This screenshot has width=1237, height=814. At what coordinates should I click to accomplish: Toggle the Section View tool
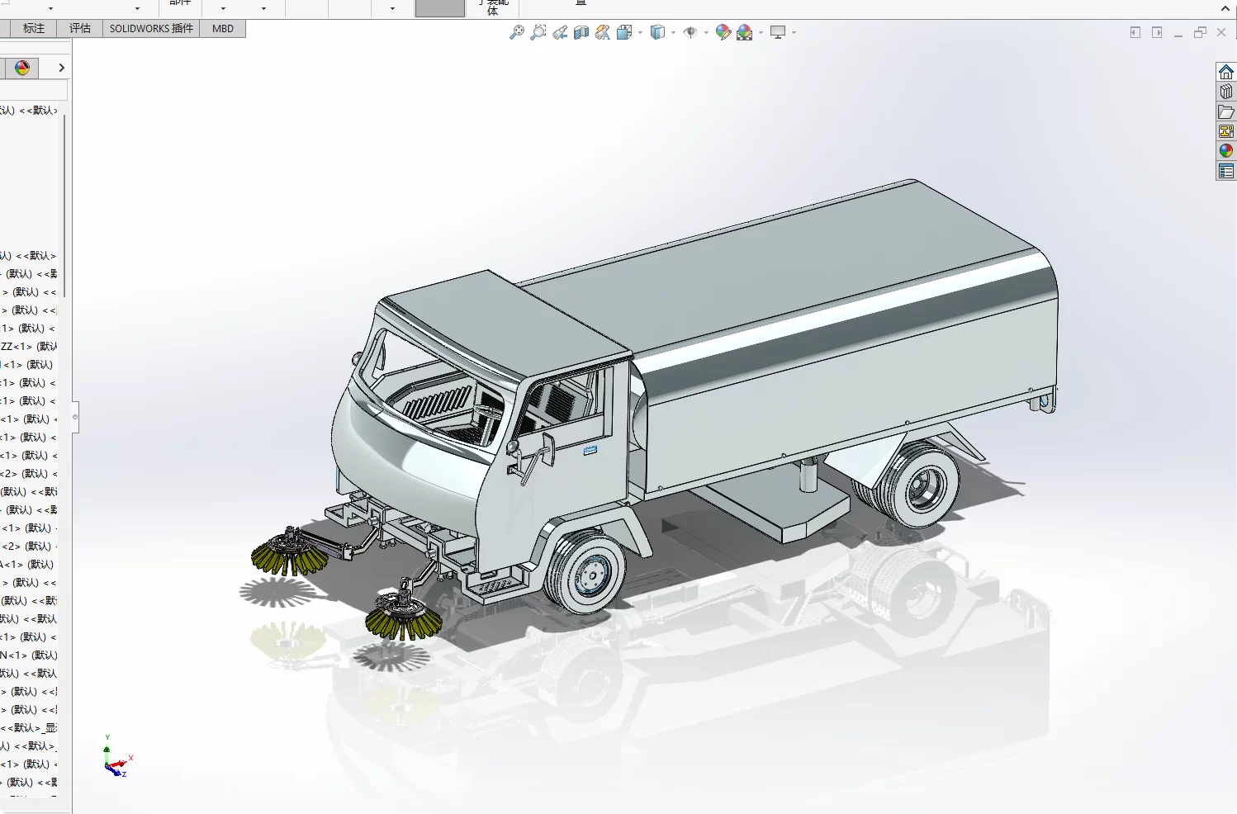[581, 32]
